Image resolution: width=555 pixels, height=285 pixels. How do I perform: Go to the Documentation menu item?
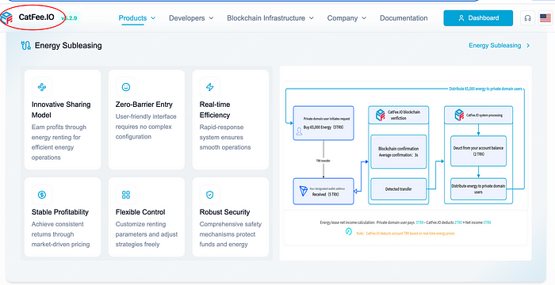click(404, 18)
